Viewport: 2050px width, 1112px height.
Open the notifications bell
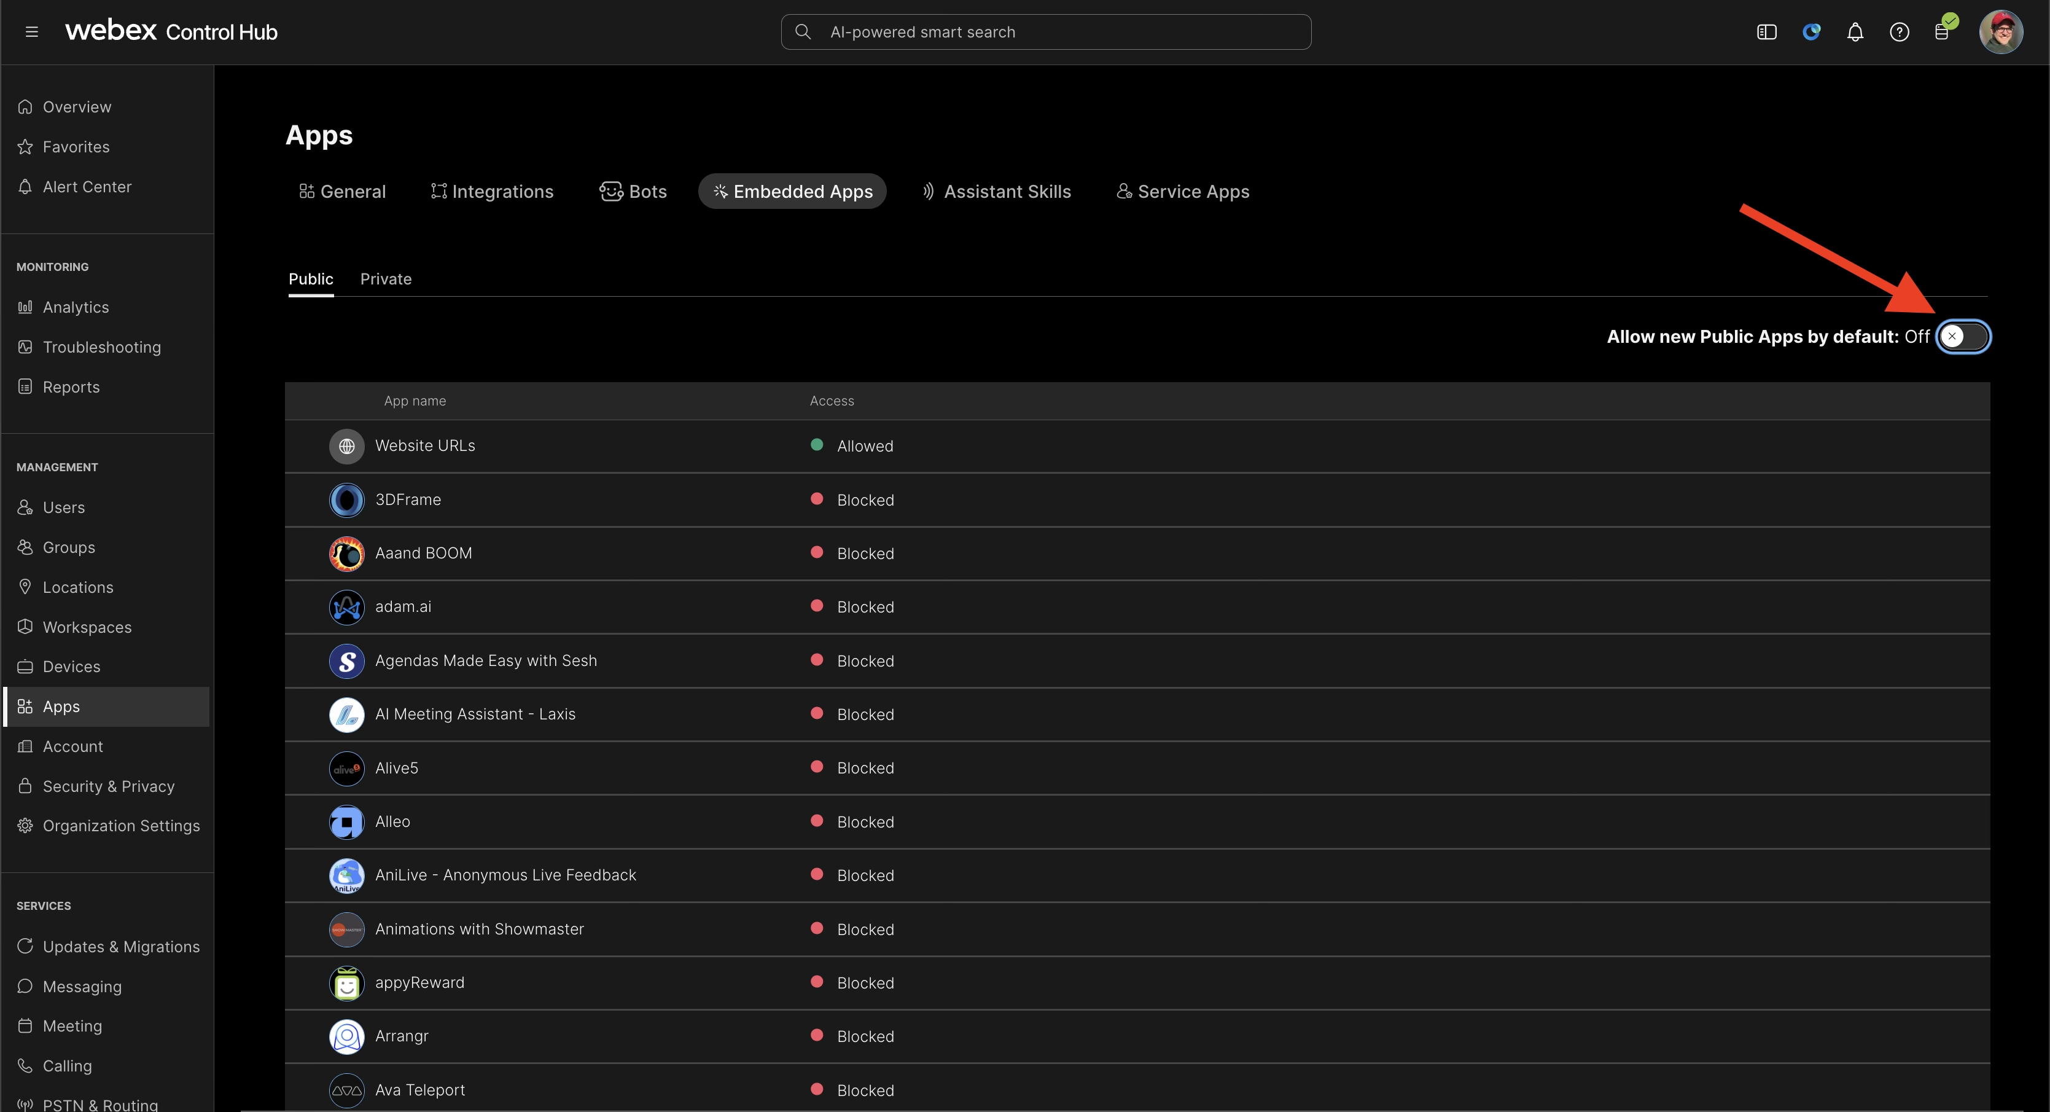1855,32
